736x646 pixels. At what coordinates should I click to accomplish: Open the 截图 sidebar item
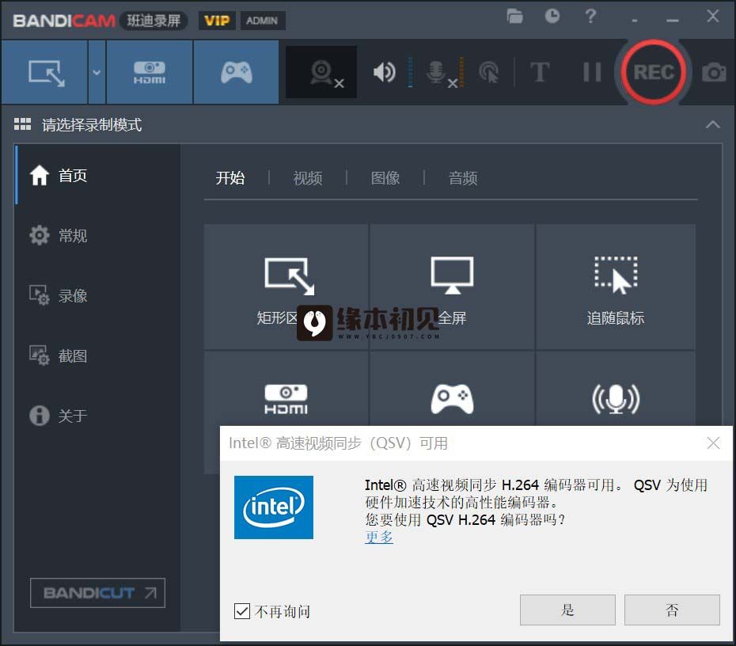97,355
